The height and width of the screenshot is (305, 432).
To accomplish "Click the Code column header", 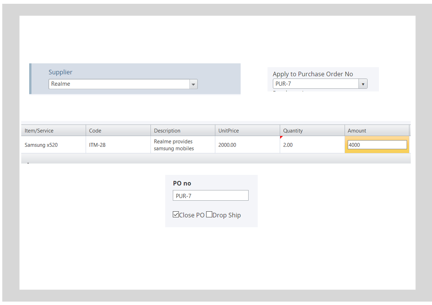I will (118, 130).
